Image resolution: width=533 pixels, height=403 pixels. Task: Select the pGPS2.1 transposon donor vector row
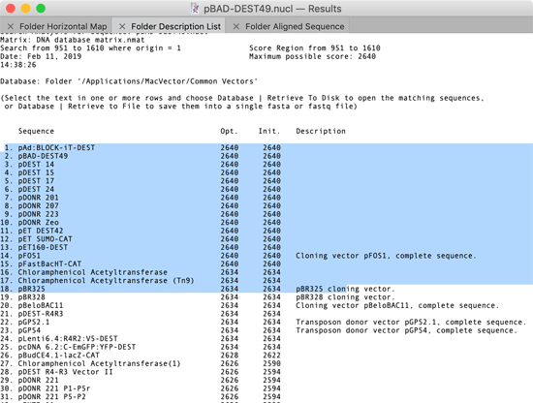(266, 323)
